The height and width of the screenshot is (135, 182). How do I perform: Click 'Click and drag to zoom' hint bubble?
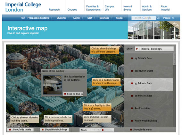click(x=97, y=119)
